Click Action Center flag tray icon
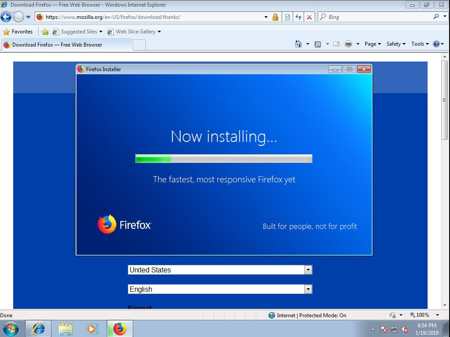Image resolution: width=450 pixels, height=337 pixels. [383, 329]
